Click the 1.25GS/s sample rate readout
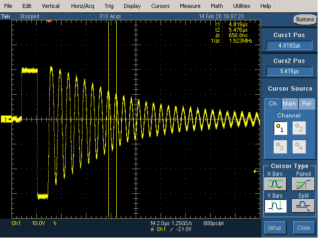The image size is (318, 238). [x=182, y=223]
